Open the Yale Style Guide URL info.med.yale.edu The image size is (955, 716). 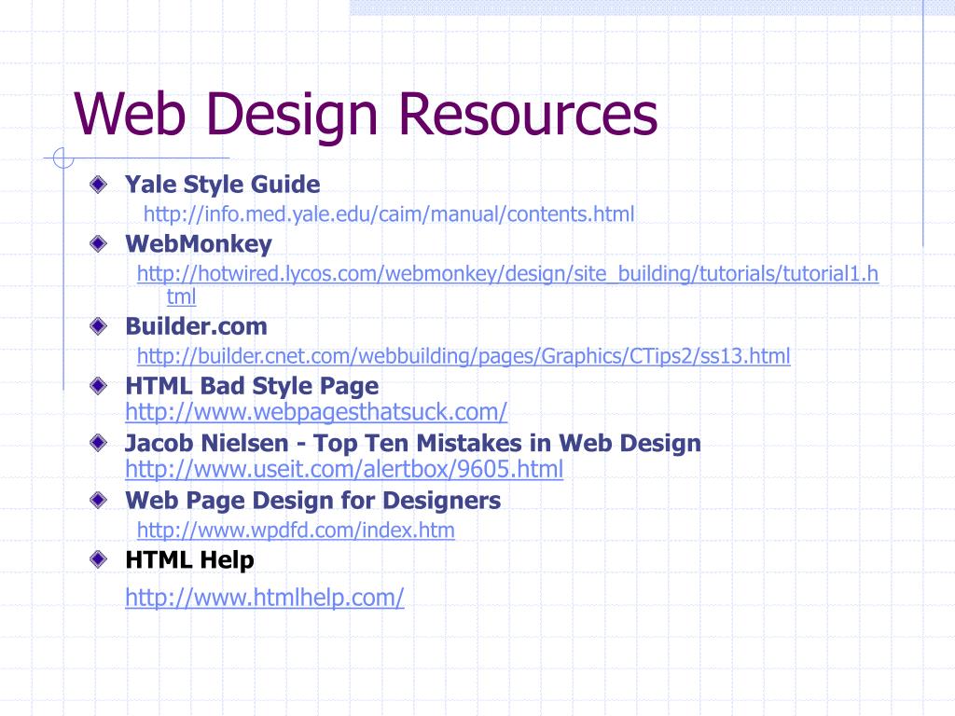click(x=389, y=214)
